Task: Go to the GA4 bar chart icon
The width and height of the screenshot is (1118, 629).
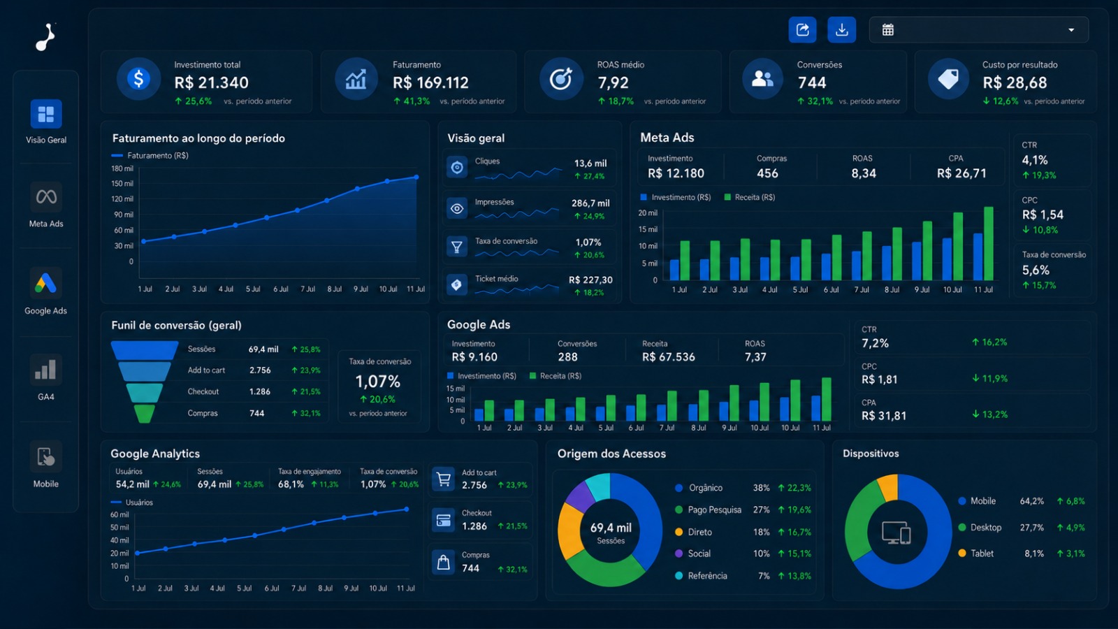Action: [x=46, y=370]
